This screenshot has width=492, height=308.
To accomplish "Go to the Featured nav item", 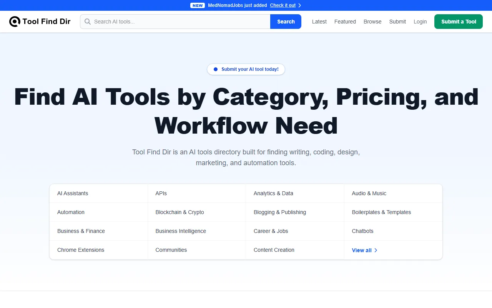I will [345, 22].
